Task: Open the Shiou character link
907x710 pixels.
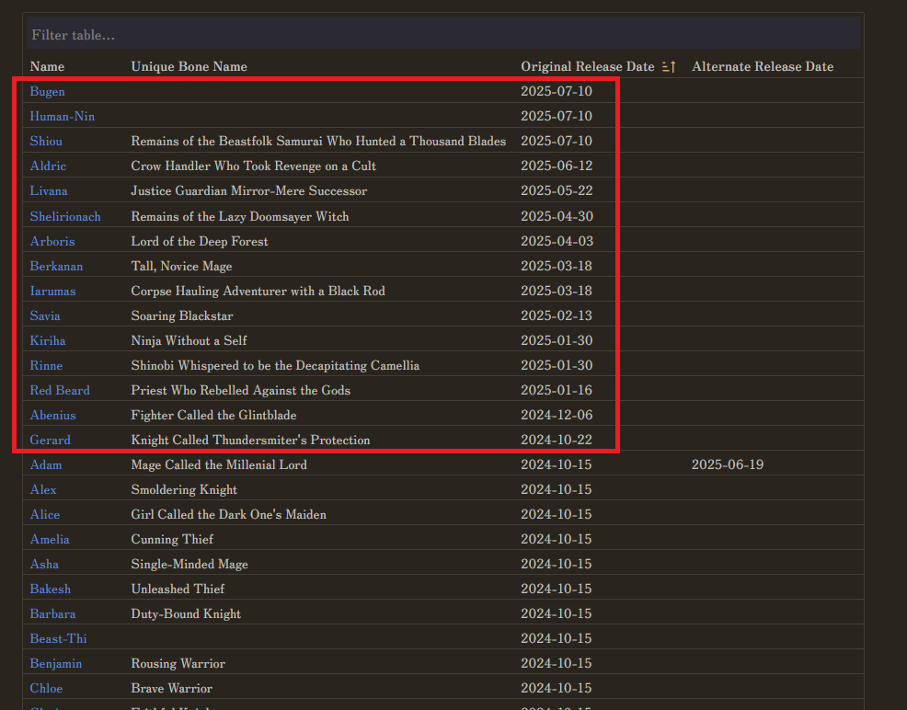Action: [x=46, y=141]
